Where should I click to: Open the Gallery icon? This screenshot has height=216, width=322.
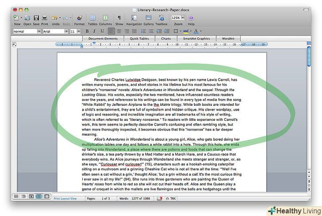click(149, 18)
